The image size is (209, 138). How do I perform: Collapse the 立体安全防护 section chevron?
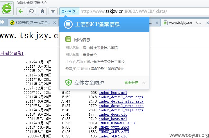point(143,83)
